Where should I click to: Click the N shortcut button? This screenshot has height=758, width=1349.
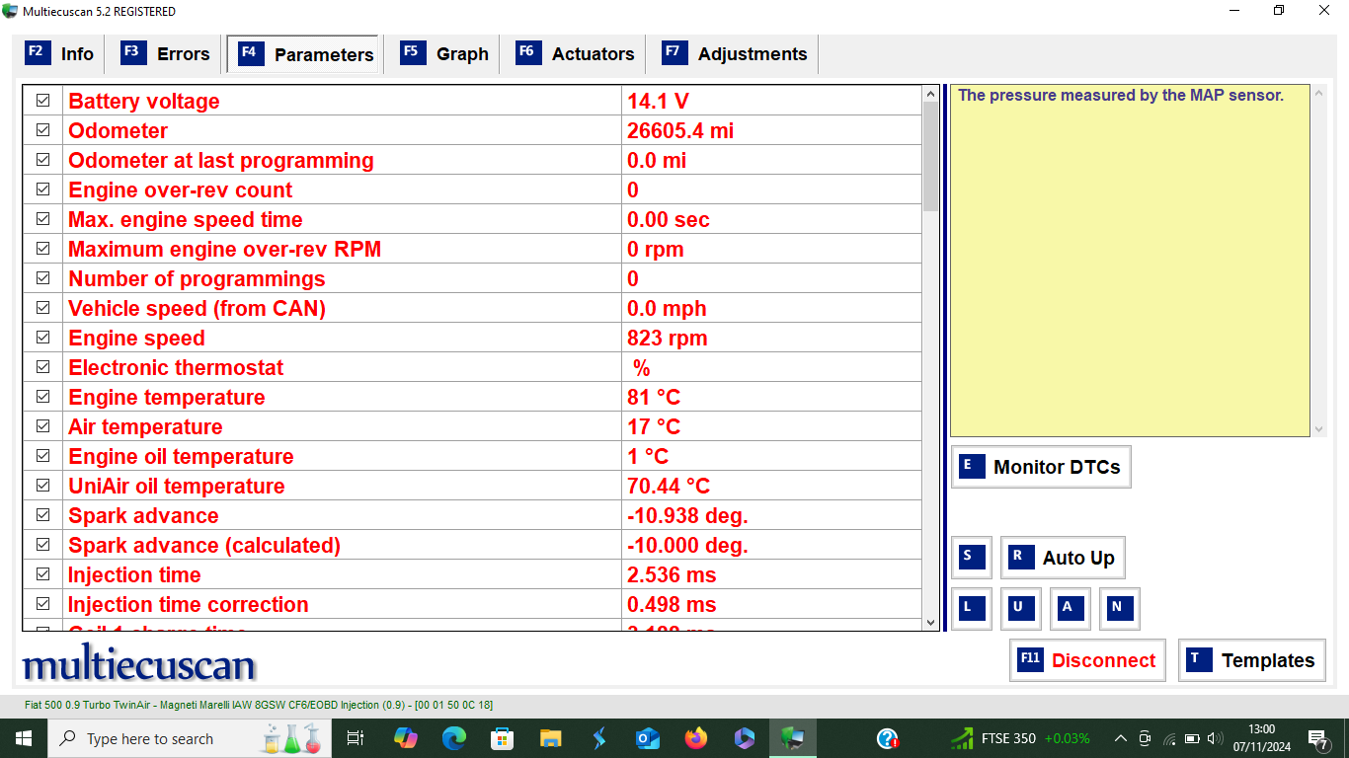click(x=1120, y=609)
